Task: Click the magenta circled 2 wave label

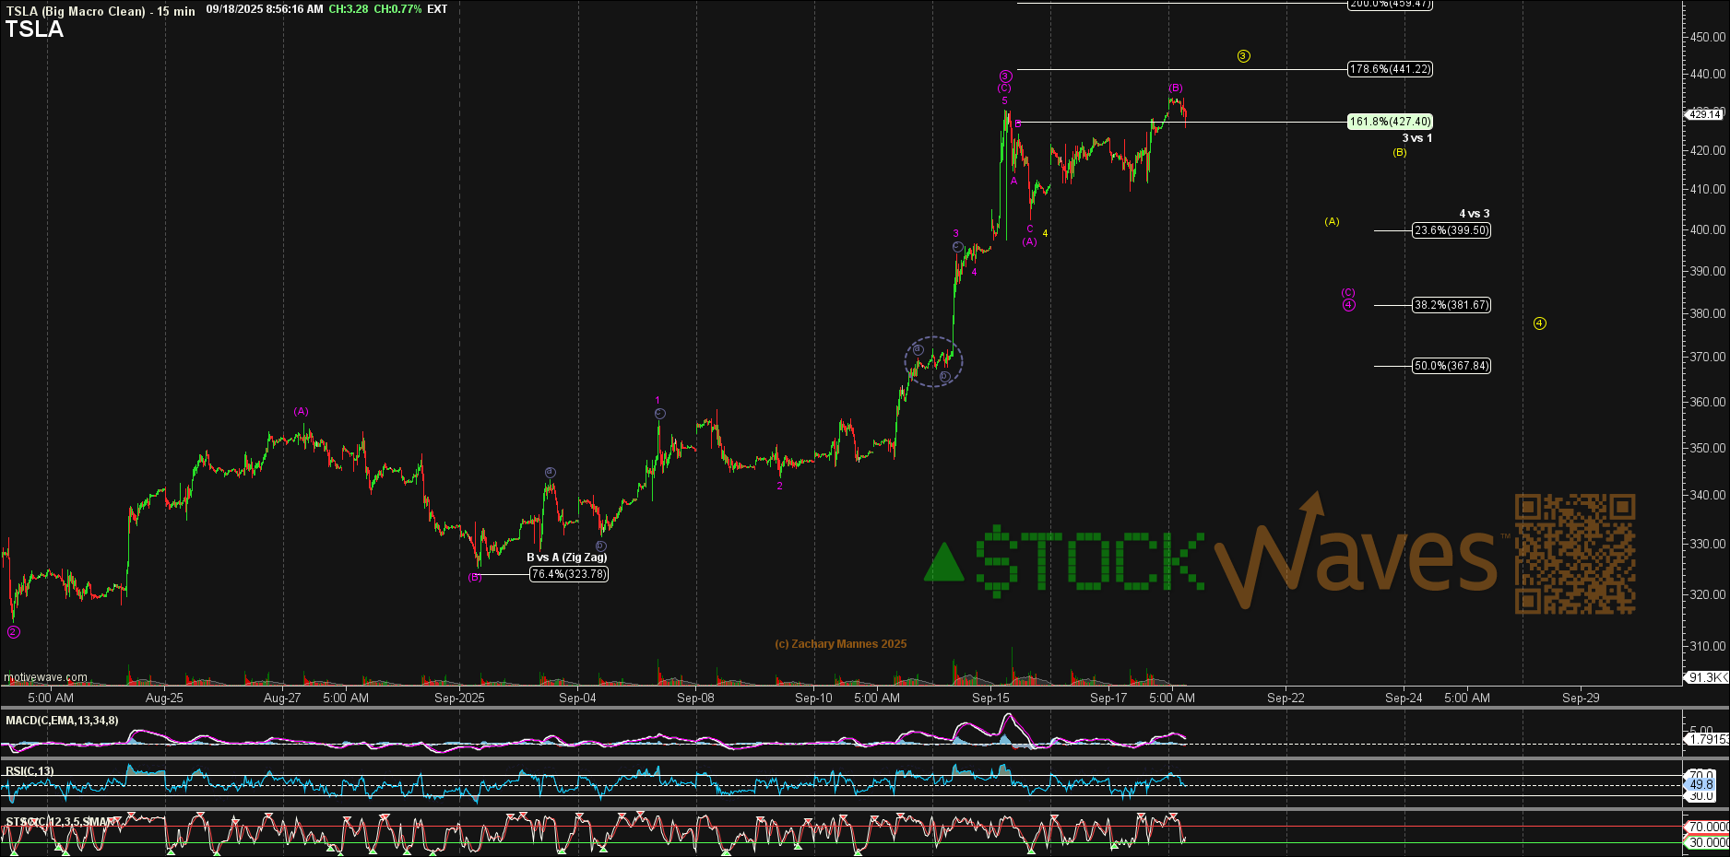Action: pos(13,632)
